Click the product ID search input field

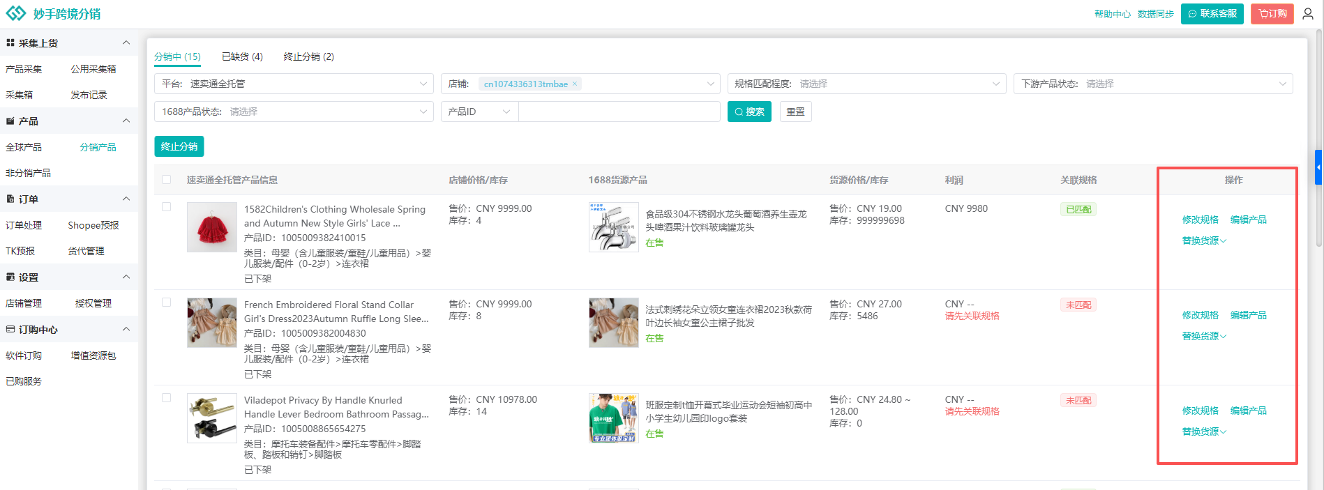point(619,112)
